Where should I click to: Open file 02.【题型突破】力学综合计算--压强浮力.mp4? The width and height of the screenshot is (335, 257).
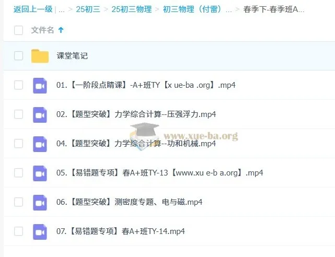[136, 114]
